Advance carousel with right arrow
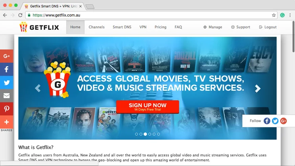Viewport: 295px width, 166px height. click(258, 89)
